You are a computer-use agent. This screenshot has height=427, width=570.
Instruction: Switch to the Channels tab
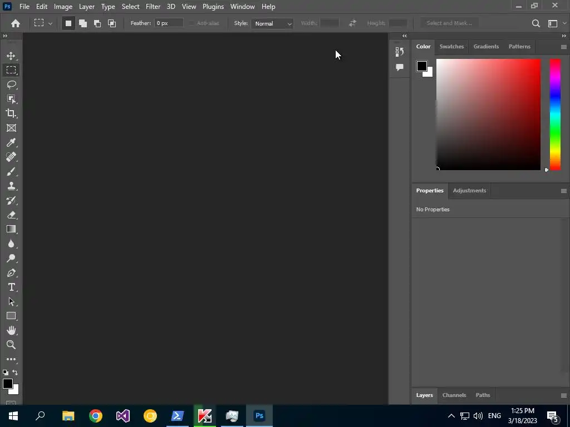[x=454, y=395]
